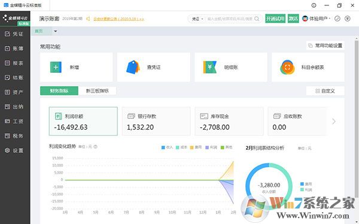Open the 体验用户 account dropdown

316,19
